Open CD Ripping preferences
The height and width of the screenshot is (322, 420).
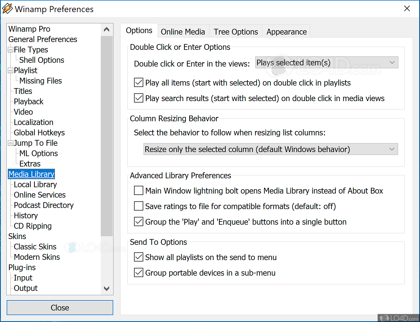click(33, 226)
